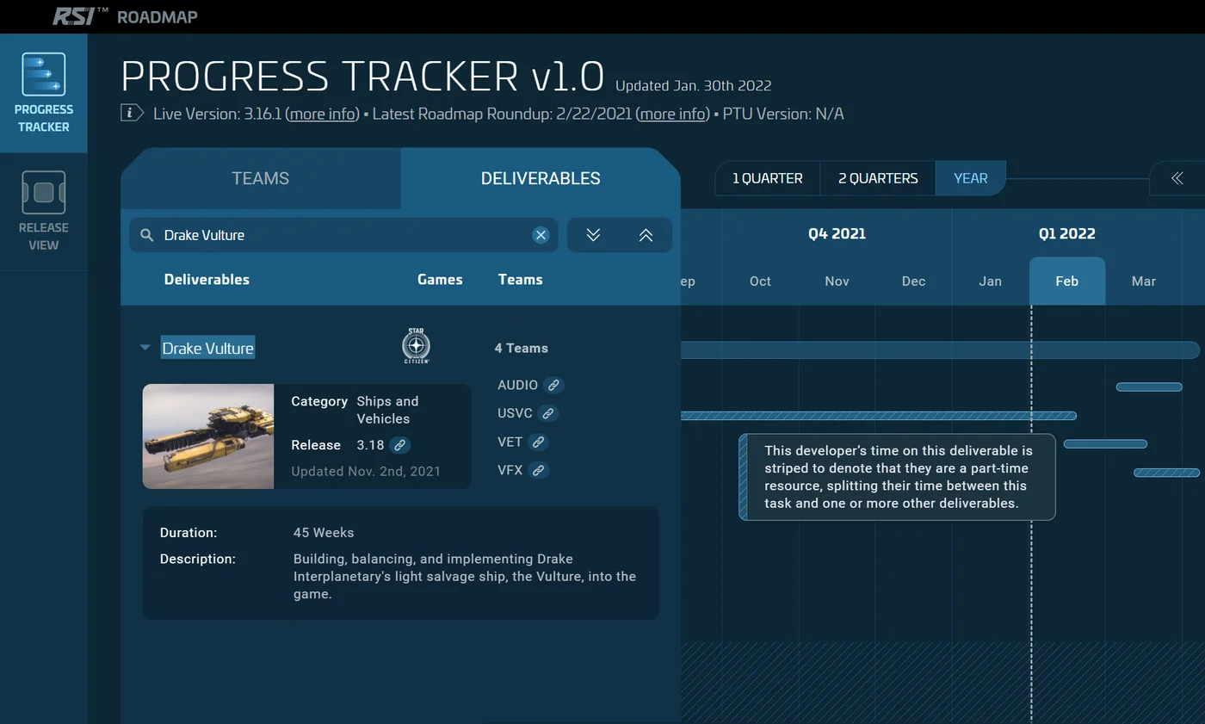This screenshot has width=1205, height=724.
Task: Click the VET team name
Action: [510, 442]
